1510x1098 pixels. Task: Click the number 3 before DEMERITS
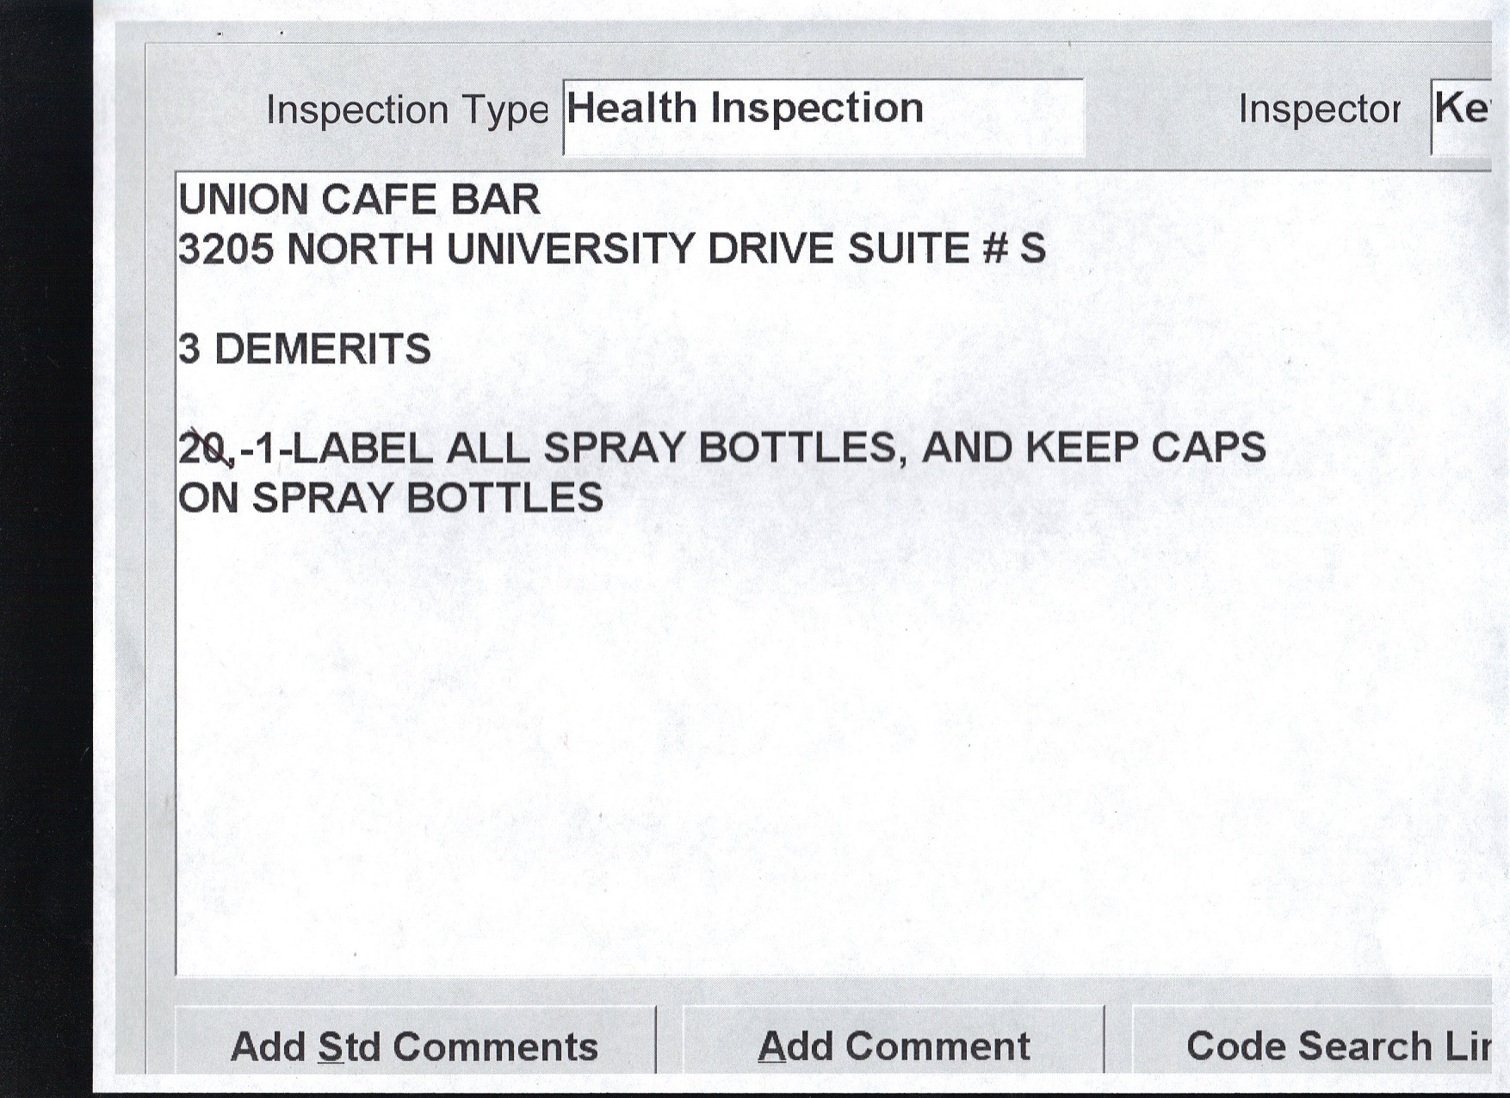pyautogui.click(x=189, y=350)
